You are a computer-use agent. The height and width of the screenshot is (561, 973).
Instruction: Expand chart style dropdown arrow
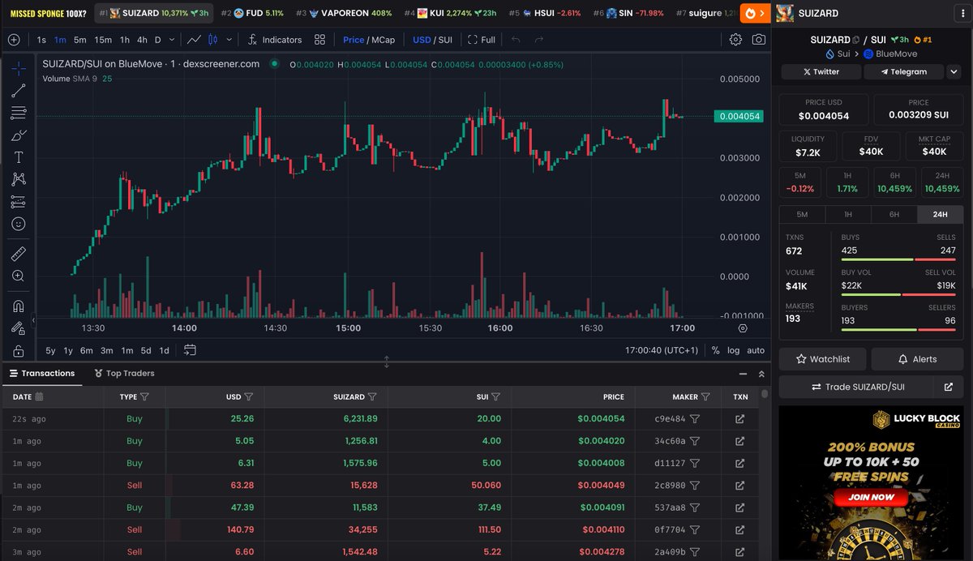click(x=229, y=40)
